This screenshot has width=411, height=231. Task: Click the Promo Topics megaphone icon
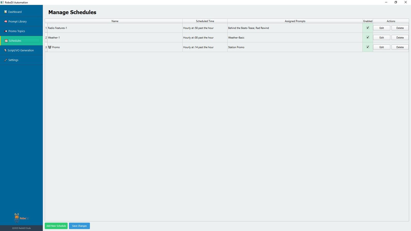tap(6, 31)
